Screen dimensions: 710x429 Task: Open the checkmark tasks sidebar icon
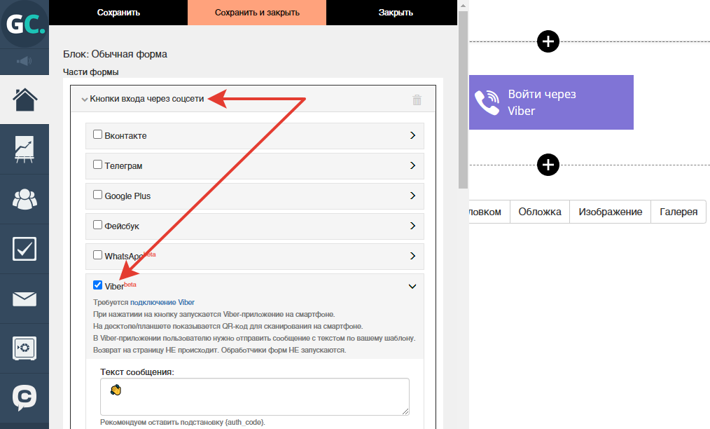(x=25, y=249)
